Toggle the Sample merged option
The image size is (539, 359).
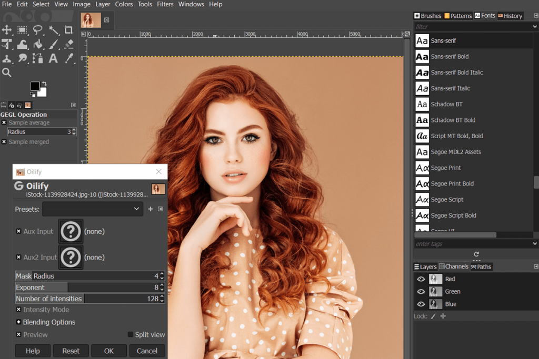(x=5, y=141)
